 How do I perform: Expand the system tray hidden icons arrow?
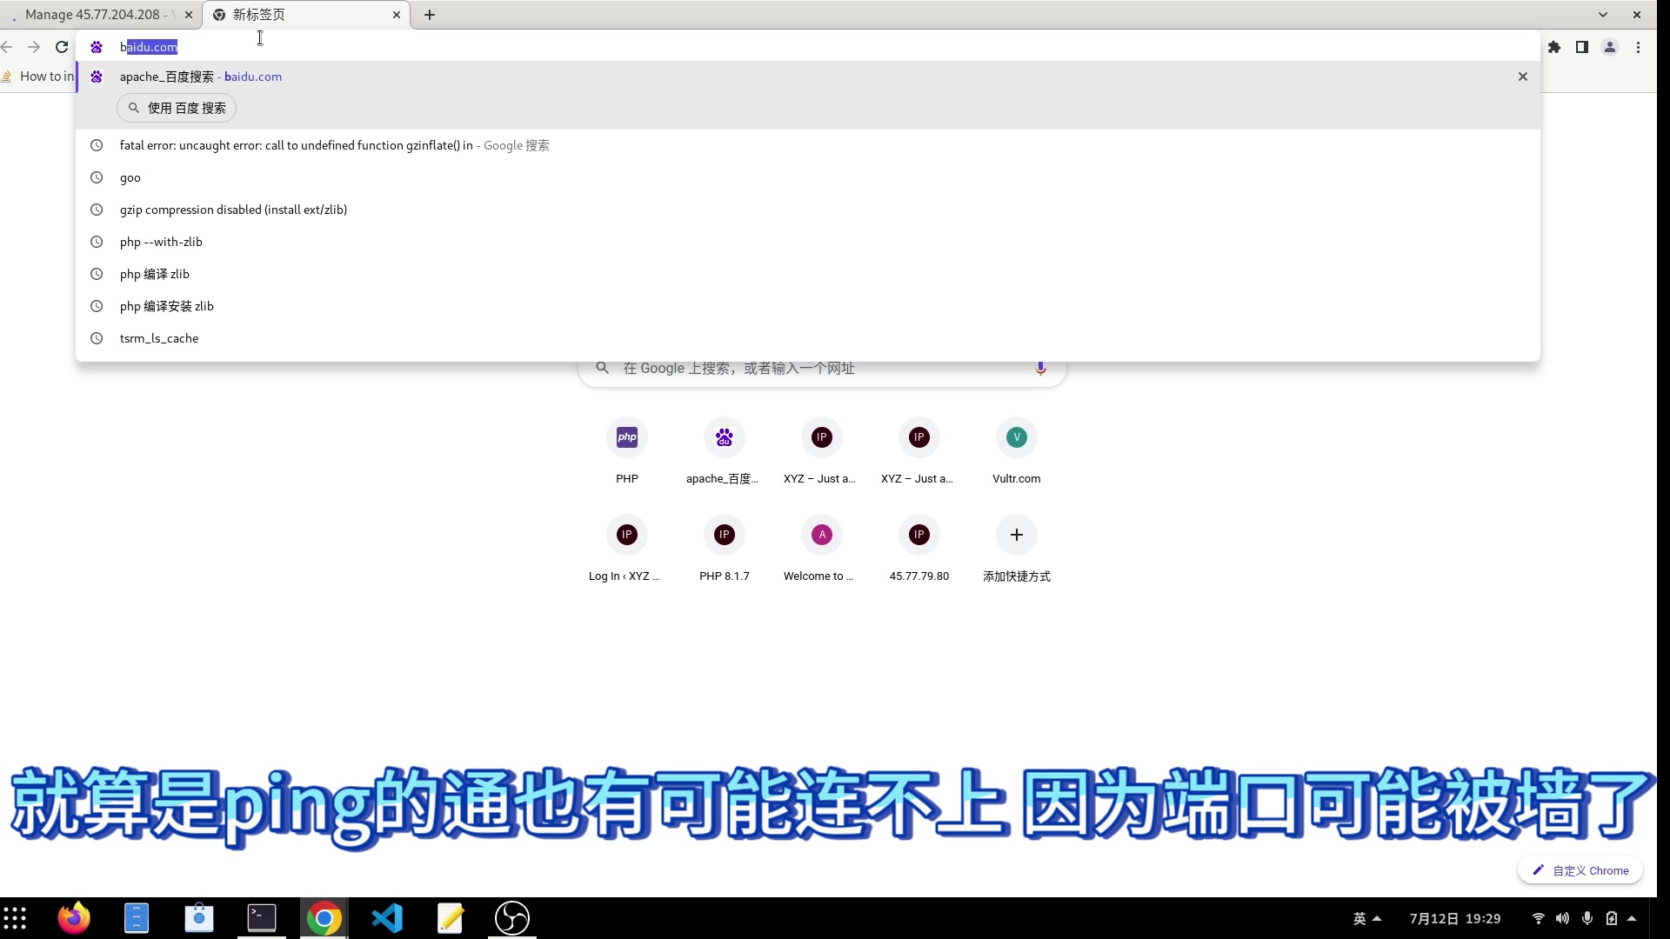point(1632,917)
